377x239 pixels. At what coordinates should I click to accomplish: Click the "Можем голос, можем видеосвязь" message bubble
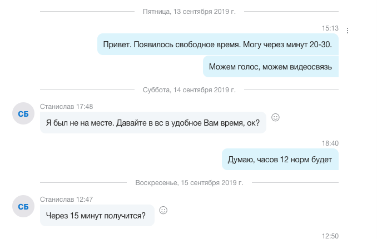(270, 67)
